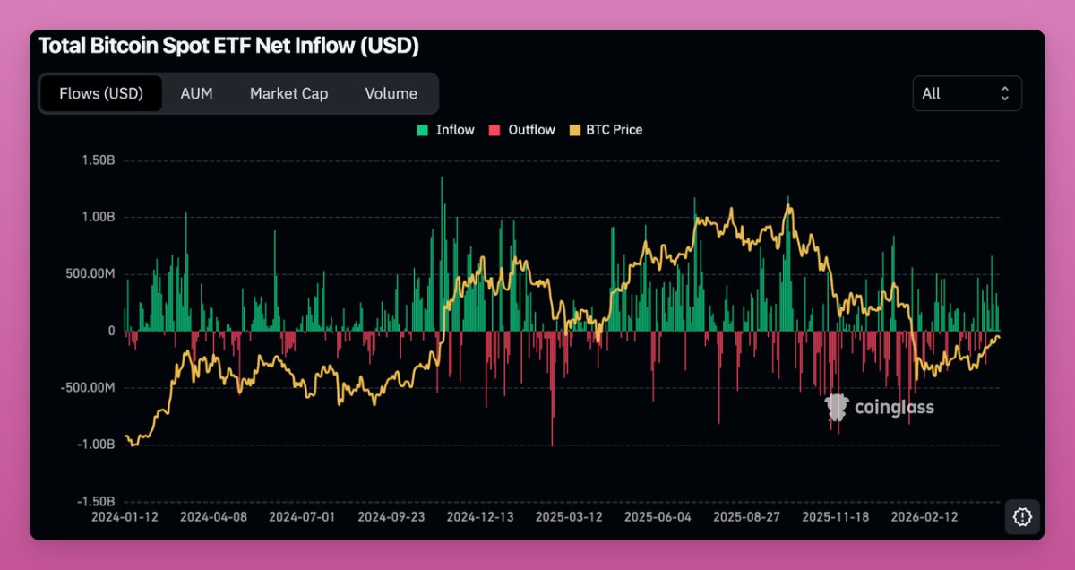Image resolution: width=1075 pixels, height=570 pixels.
Task: Switch to the Market Cap tab
Action: click(288, 93)
